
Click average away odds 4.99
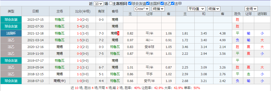pyautogui.click(x=223, y=40)
